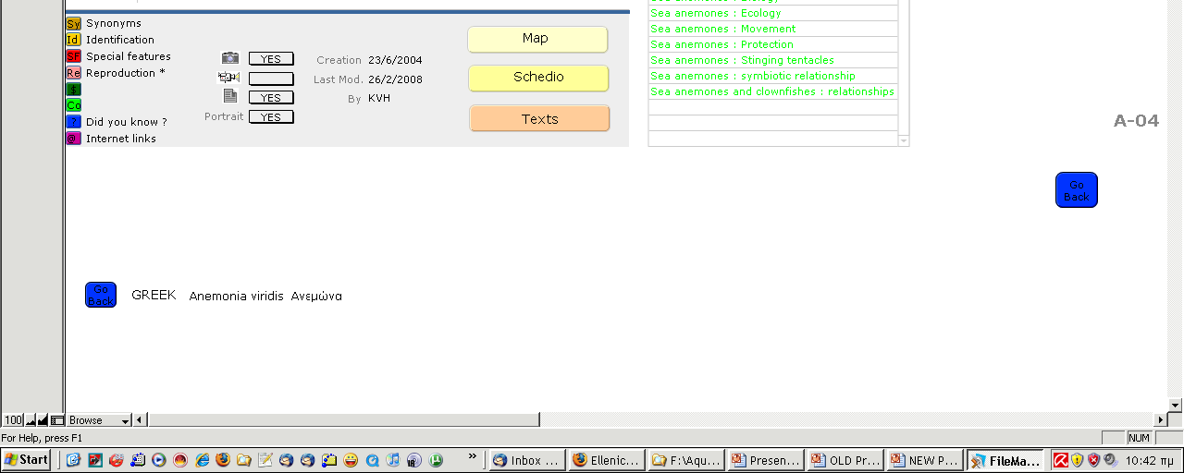This screenshot has height=473, width=1184.
Task: Click the 'Anemonia viridis' species name
Action: click(236, 297)
